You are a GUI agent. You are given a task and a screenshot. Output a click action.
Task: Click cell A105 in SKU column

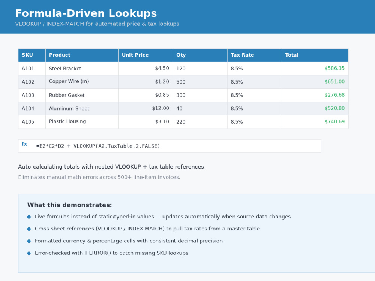coord(32,122)
